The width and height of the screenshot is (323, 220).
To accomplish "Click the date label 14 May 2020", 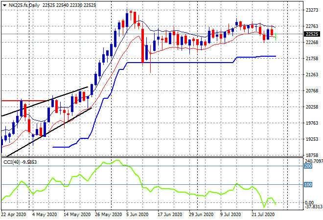I will click(77, 215).
